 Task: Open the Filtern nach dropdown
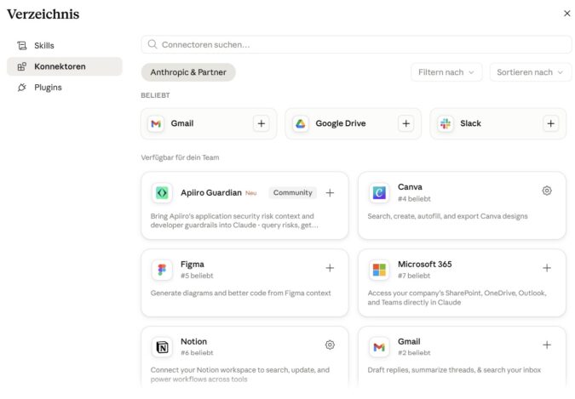pos(446,72)
